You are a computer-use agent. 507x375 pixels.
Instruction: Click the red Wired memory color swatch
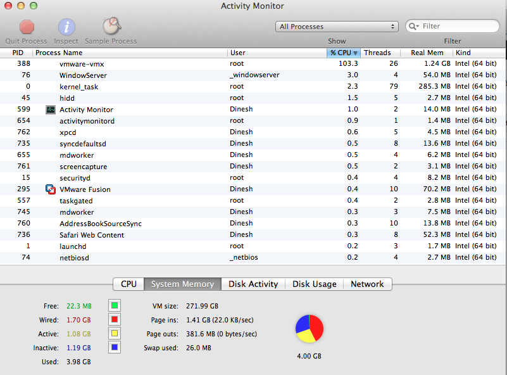pos(115,320)
